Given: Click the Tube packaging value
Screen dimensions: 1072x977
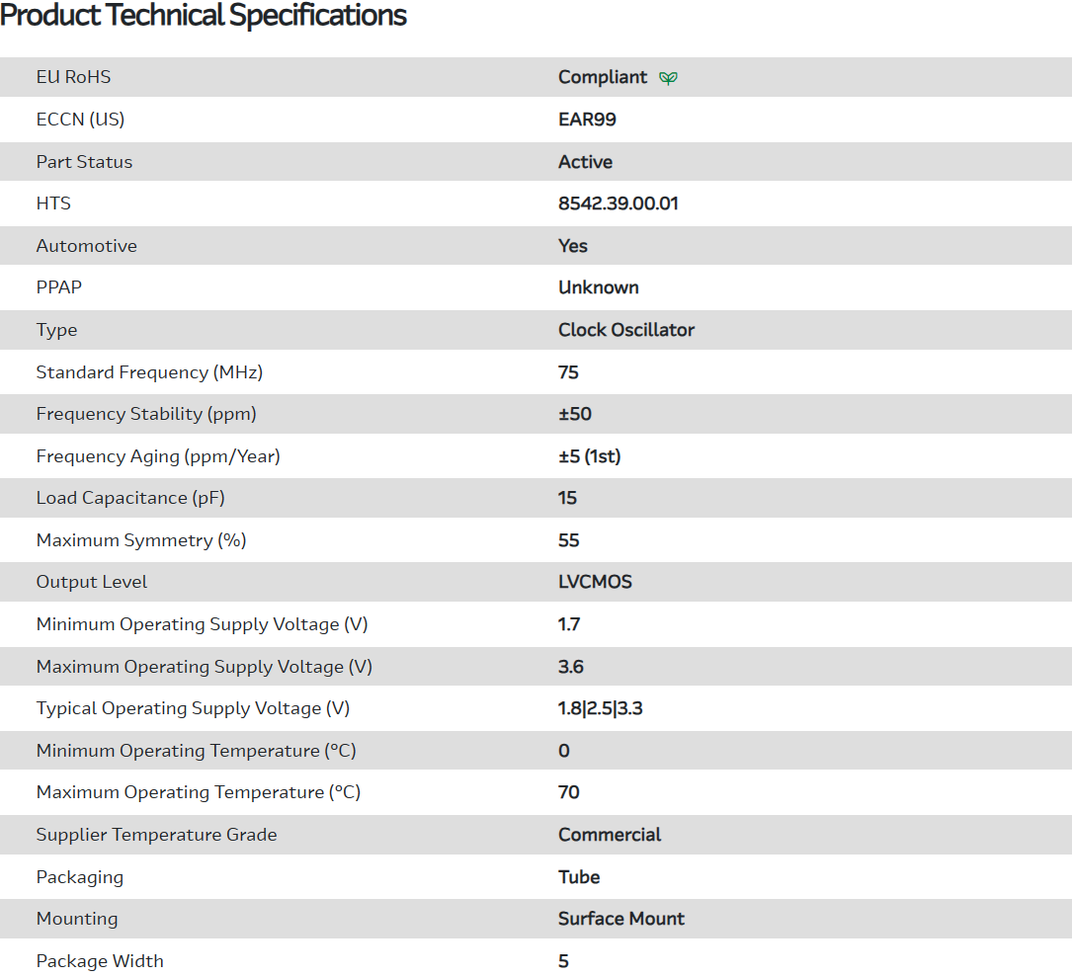Looking at the screenshot, I should point(579,877).
